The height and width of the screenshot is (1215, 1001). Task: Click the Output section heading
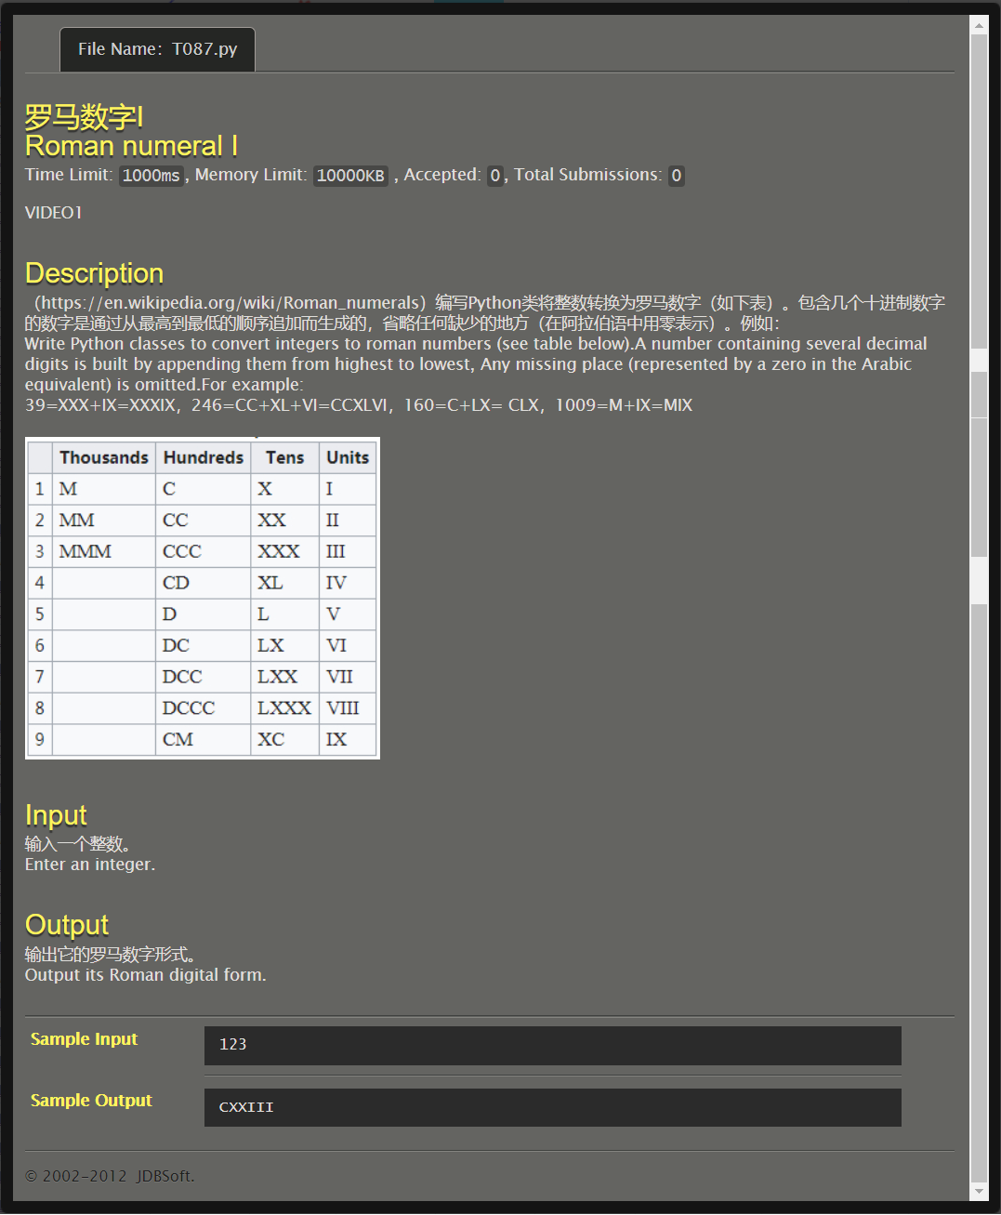pyautogui.click(x=66, y=925)
